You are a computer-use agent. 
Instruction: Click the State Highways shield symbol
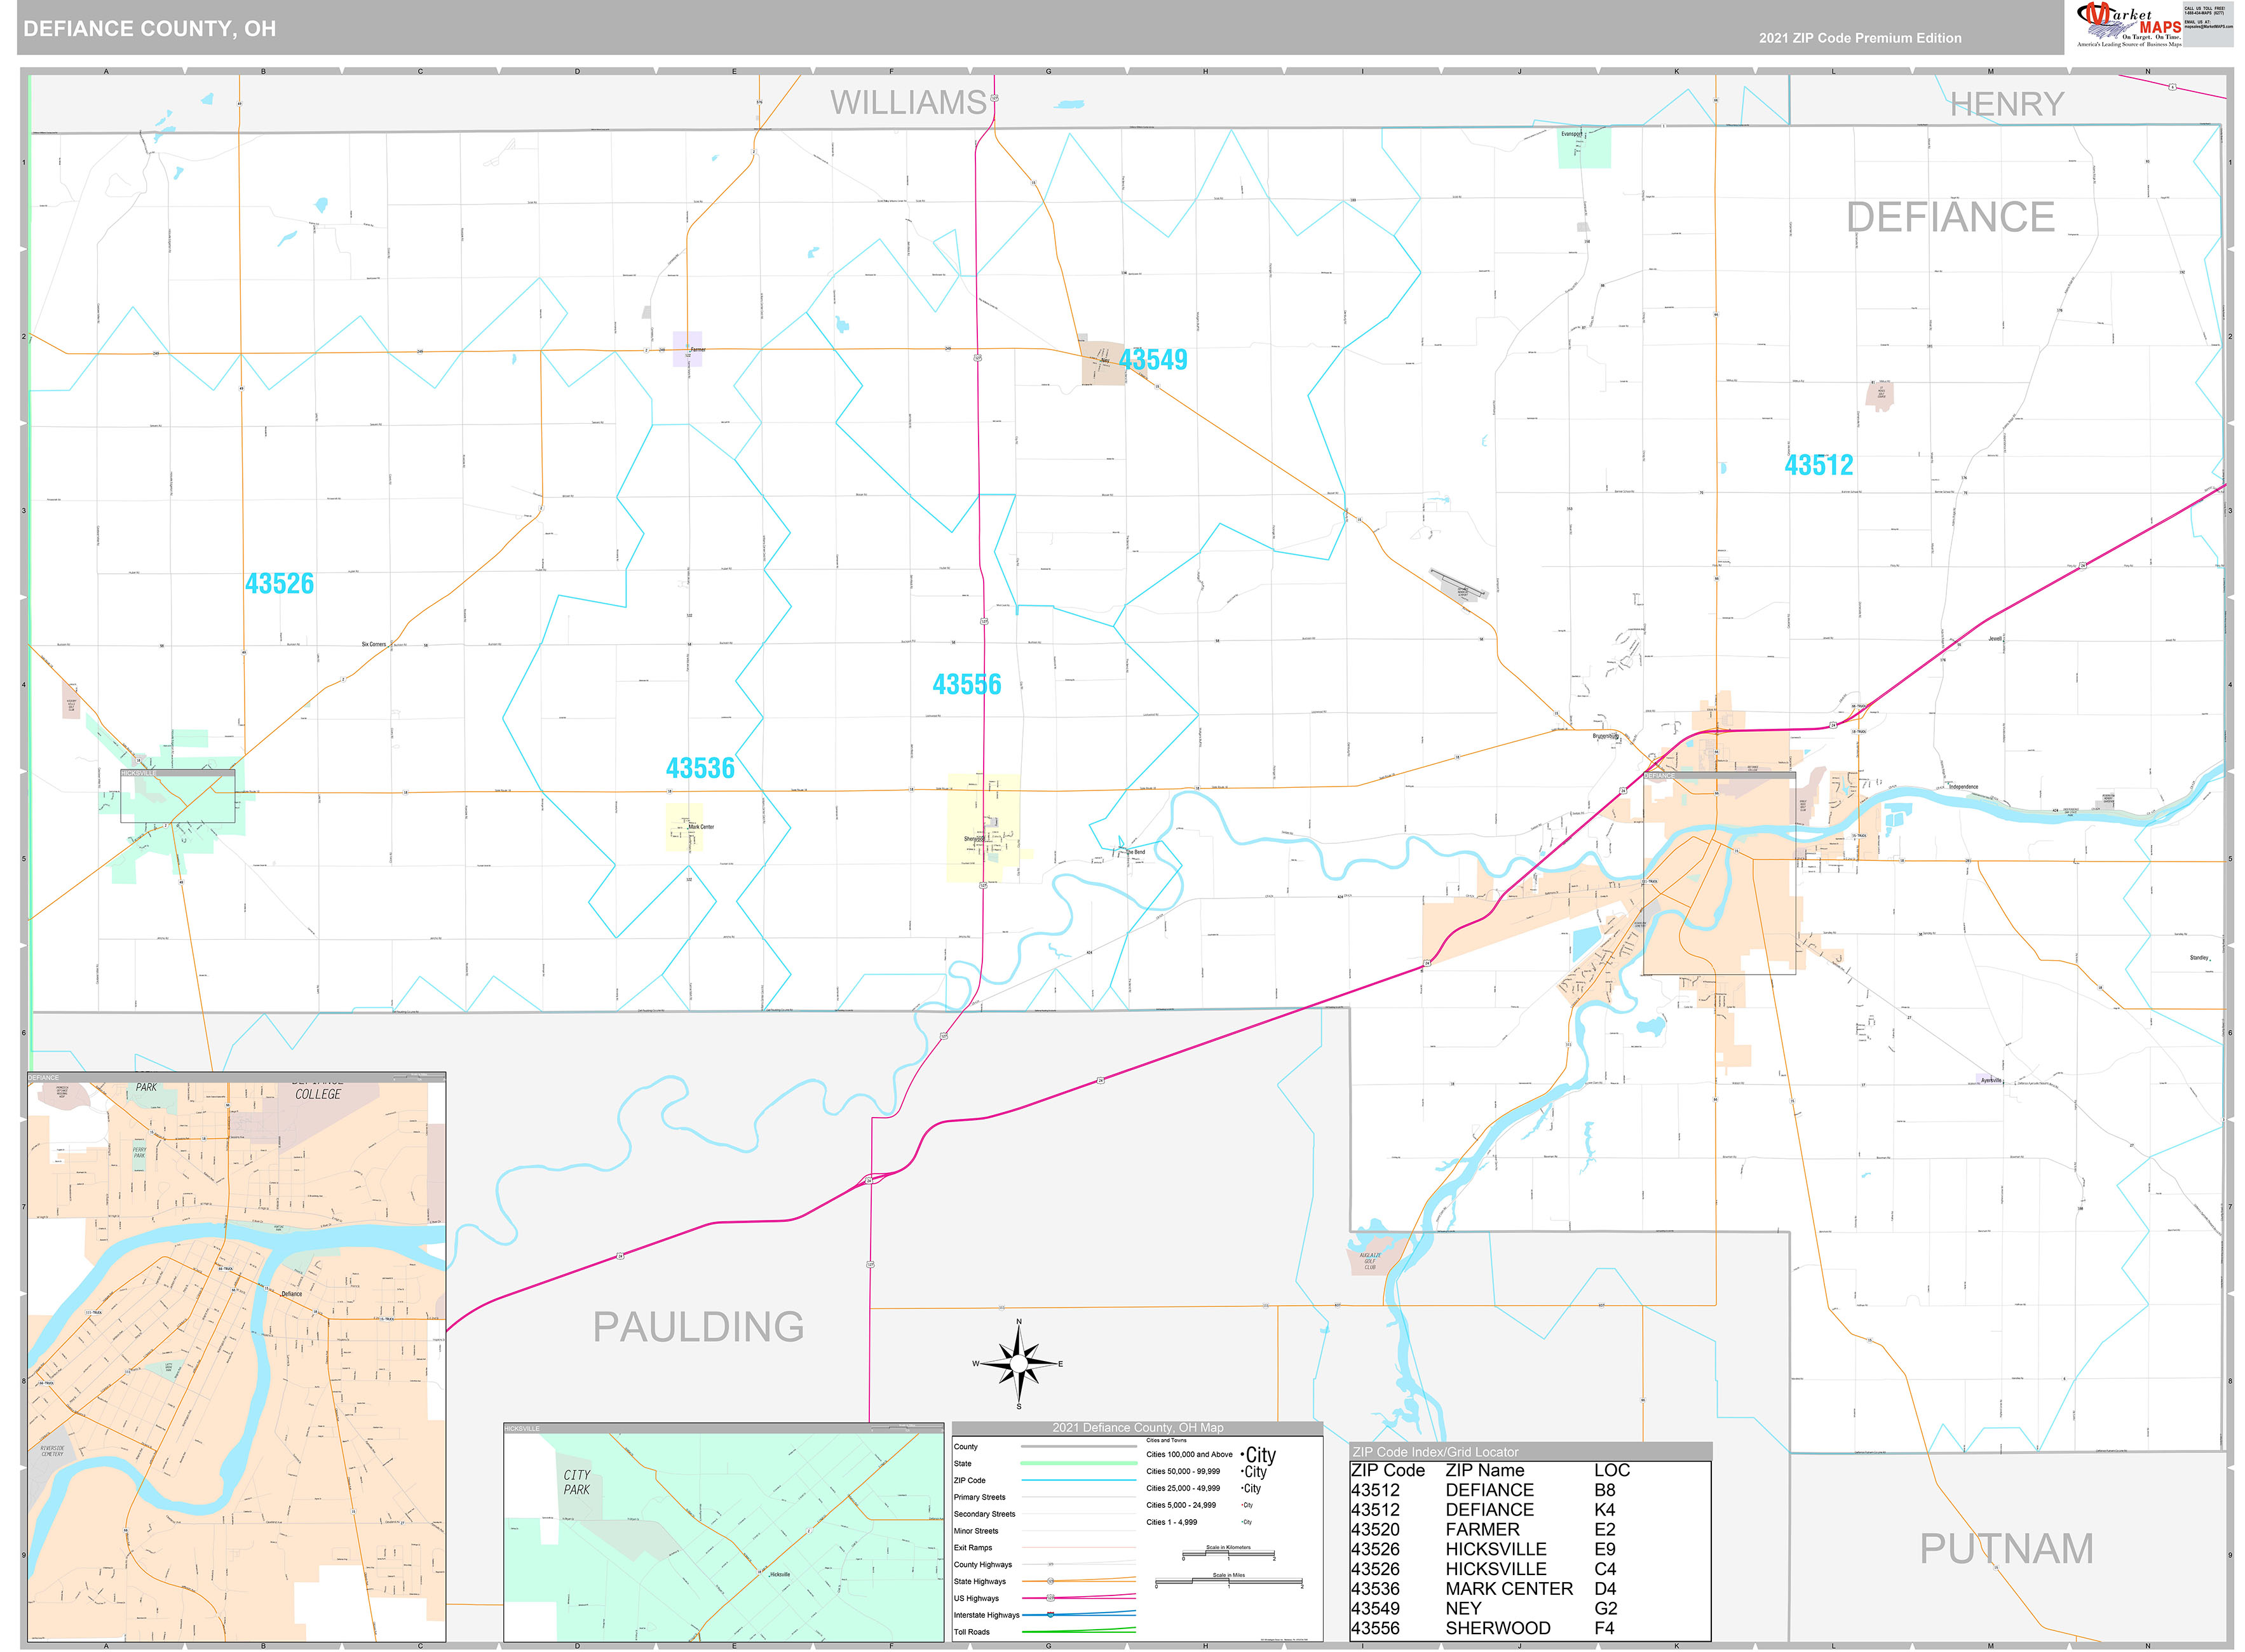tap(1051, 1581)
